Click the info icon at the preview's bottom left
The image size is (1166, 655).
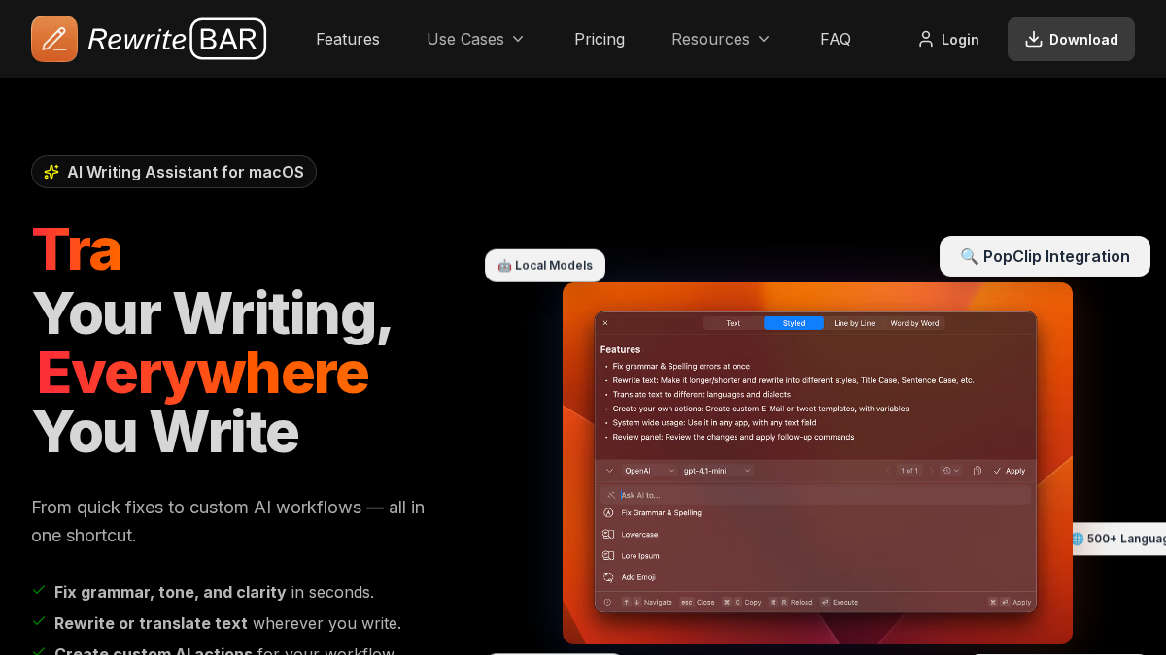point(607,602)
